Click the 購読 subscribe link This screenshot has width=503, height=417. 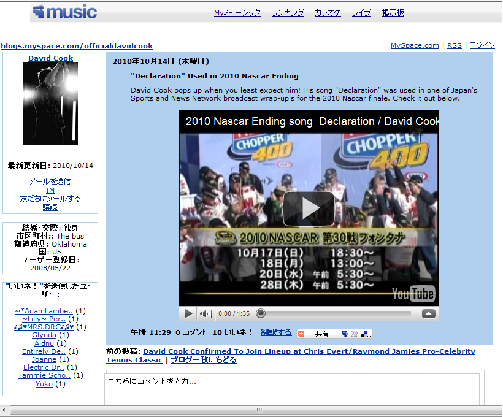click(x=50, y=207)
